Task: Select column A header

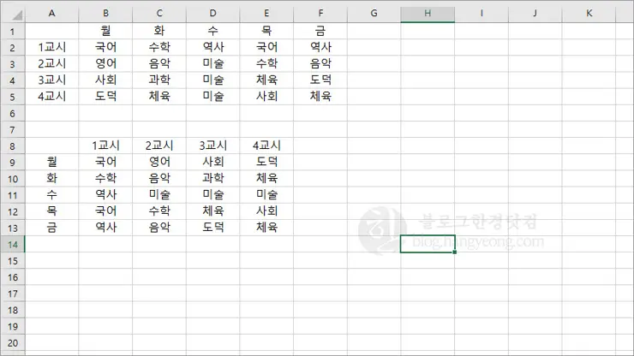Action: click(x=51, y=14)
